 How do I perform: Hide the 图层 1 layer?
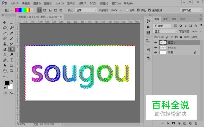pos(156,42)
